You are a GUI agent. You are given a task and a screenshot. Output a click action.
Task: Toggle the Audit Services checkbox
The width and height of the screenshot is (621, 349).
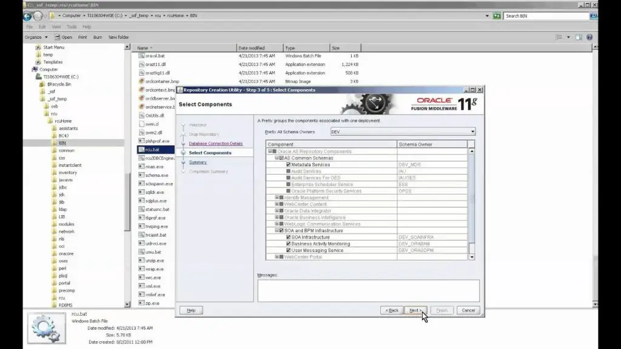pyautogui.click(x=288, y=171)
